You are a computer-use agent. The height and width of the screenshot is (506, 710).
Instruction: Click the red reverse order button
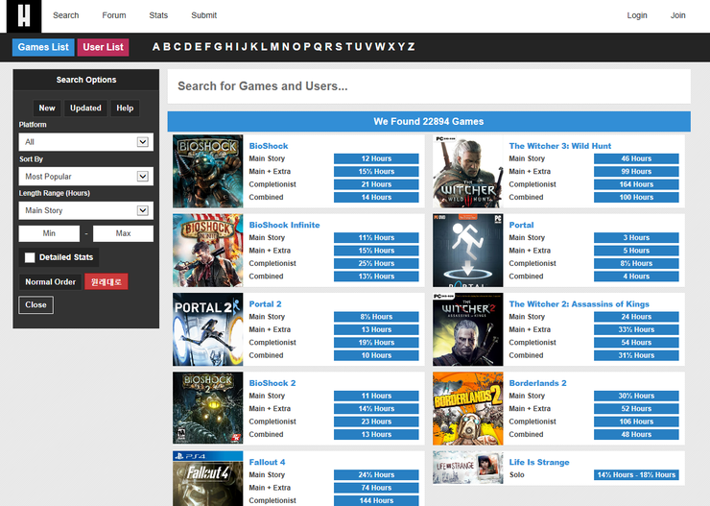[106, 281]
